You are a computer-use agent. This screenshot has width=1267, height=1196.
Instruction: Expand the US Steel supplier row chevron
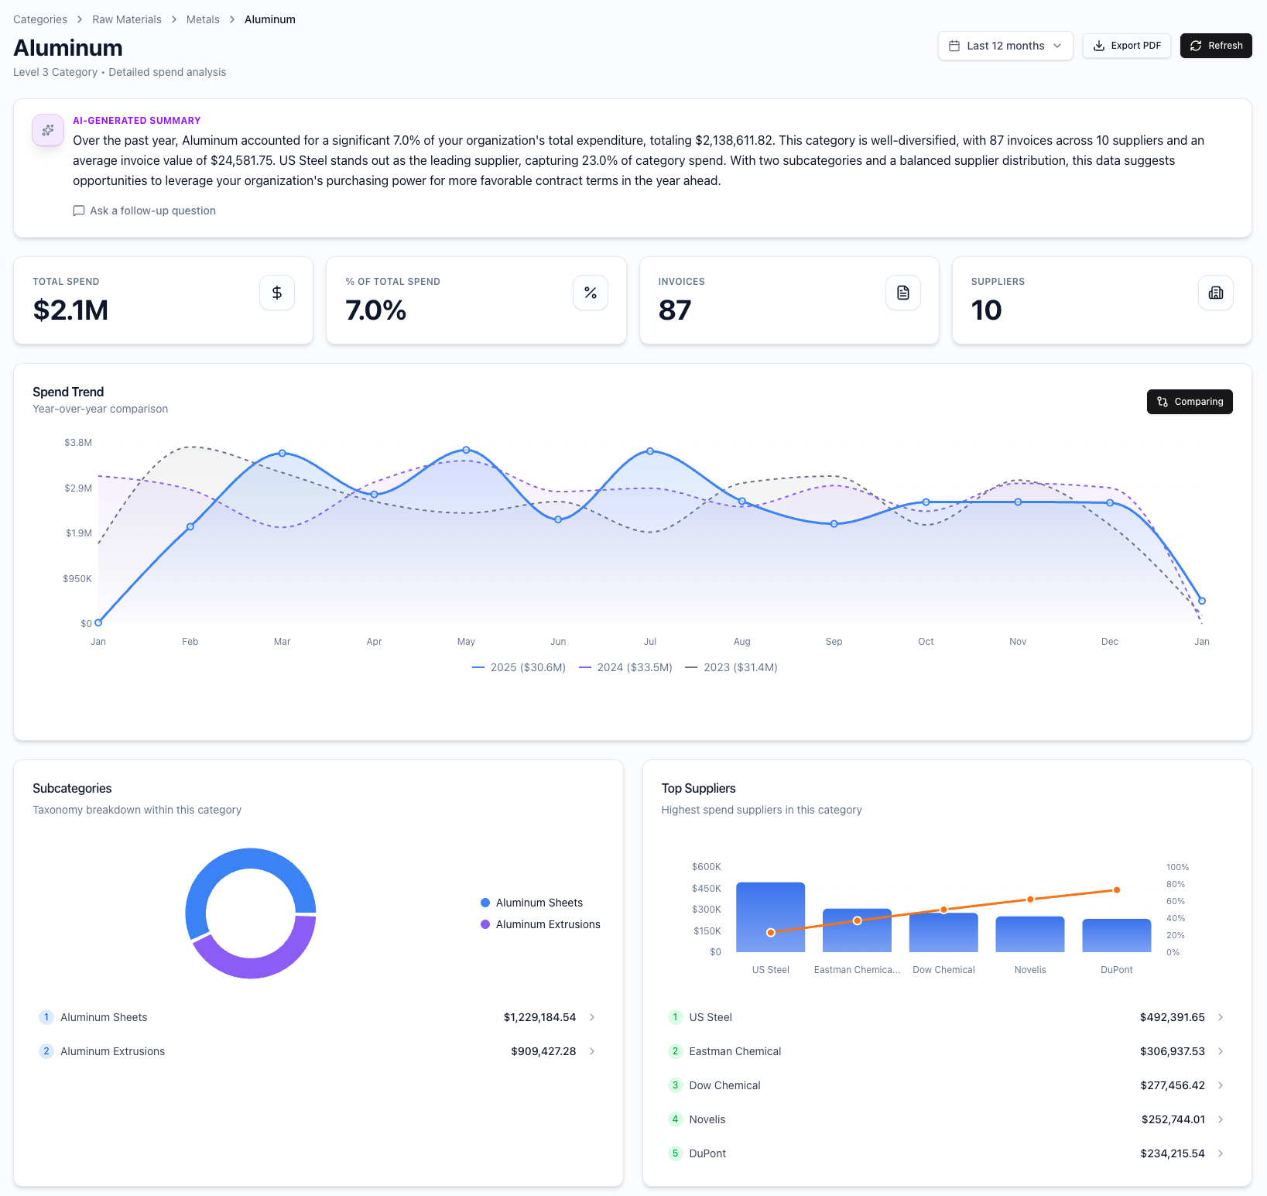[1221, 1017]
